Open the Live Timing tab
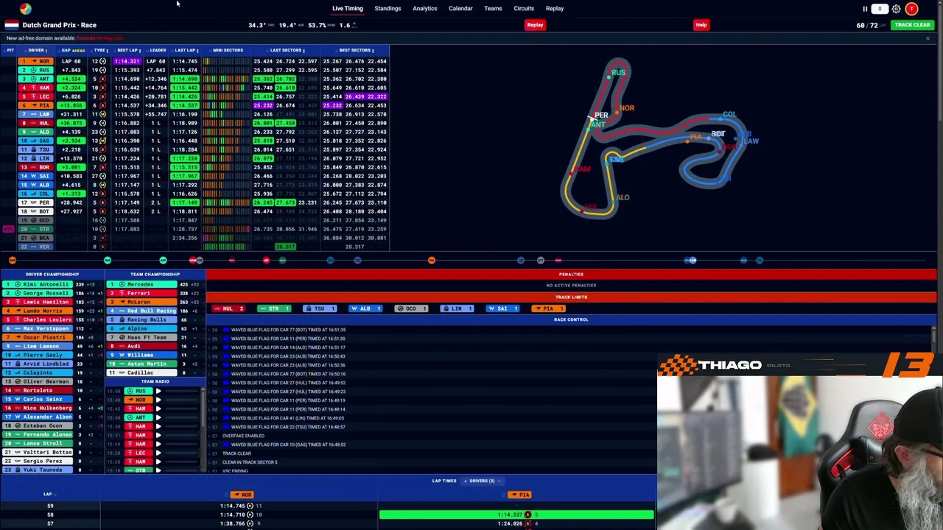 click(348, 9)
